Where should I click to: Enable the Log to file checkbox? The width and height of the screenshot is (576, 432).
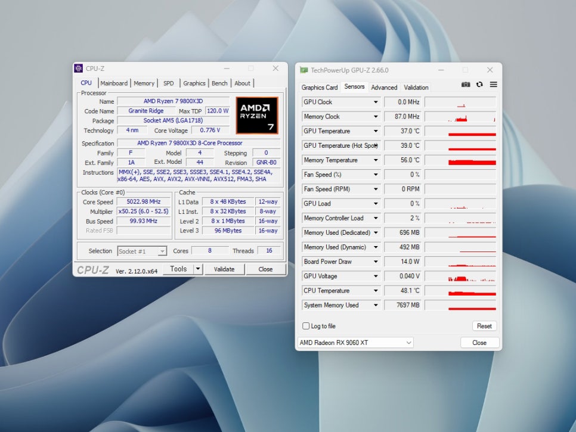(x=306, y=326)
